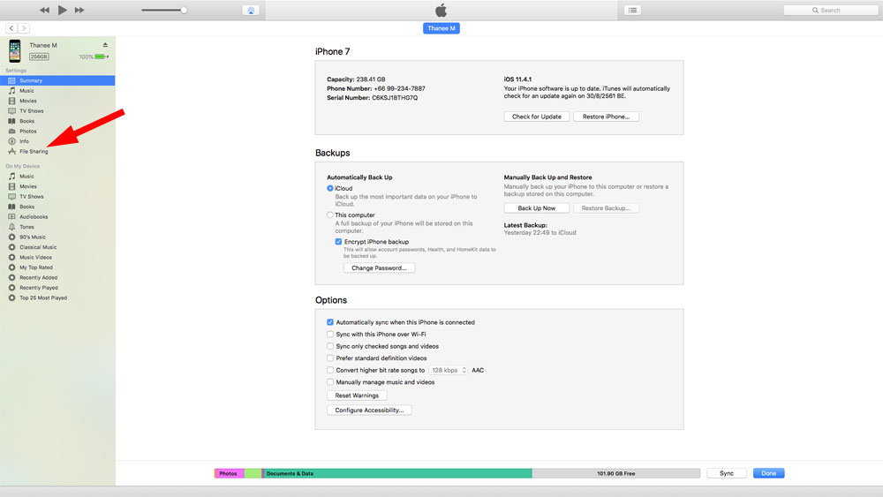Image resolution: width=883 pixels, height=497 pixels.
Task: Skip to next track with fast-forward icon
Action: point(79,10)
